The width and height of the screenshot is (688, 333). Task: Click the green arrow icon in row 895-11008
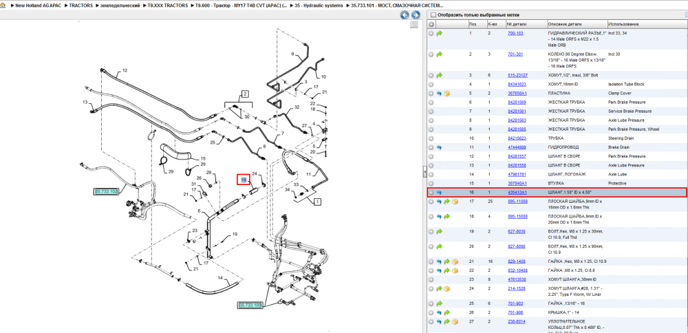click(x=447, y=202)
